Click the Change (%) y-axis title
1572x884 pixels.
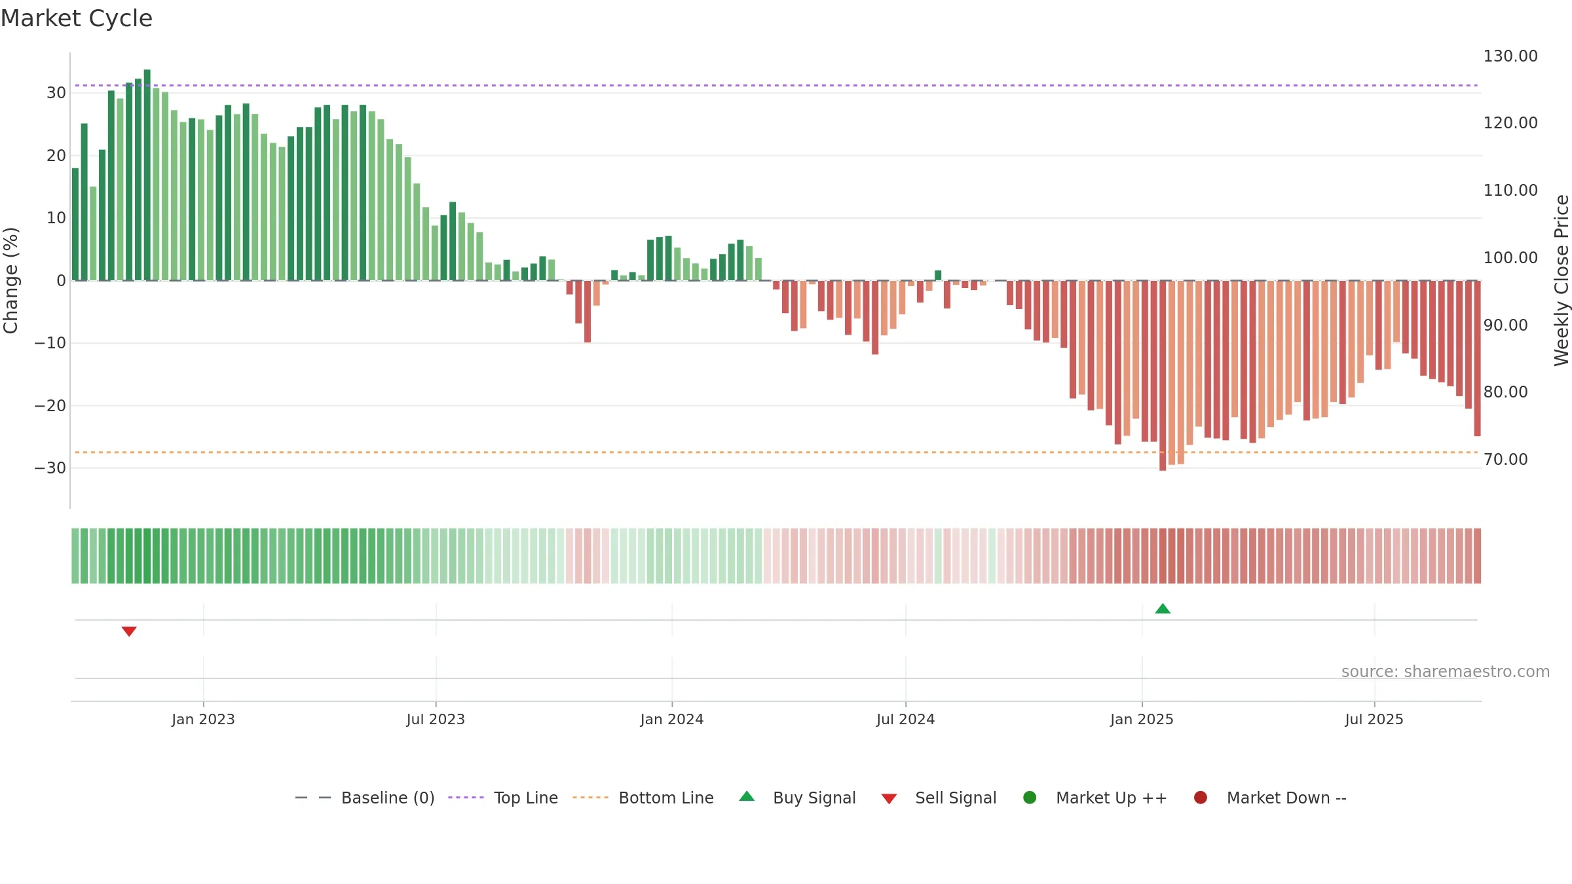point(10,280)
